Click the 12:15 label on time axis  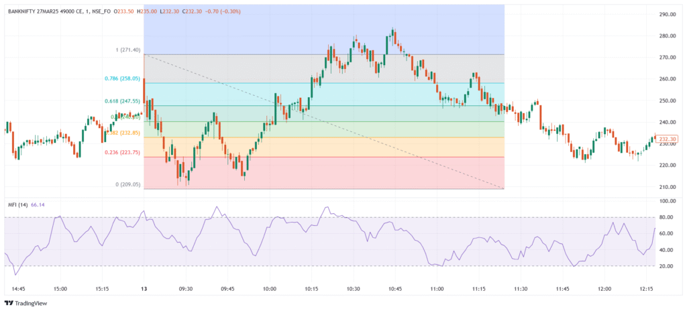[x=646, y=289]
